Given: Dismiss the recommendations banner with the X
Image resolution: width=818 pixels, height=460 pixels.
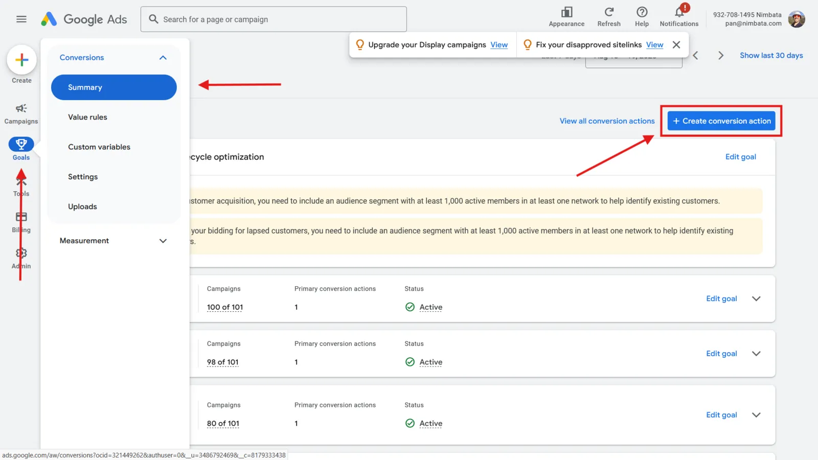Looking at the screenshot, I should (x=676, y=44).
